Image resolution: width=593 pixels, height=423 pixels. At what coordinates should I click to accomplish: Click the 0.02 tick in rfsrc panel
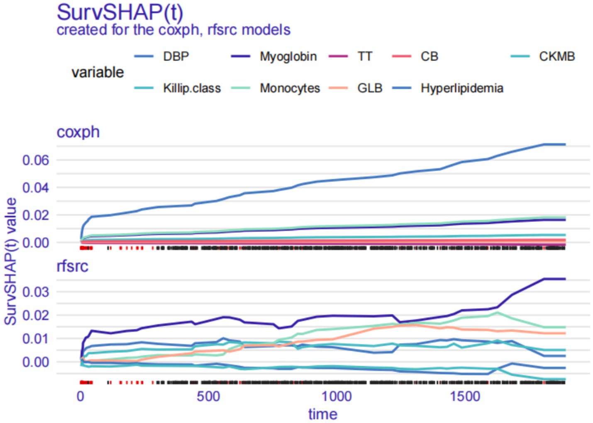click(36, 315)
